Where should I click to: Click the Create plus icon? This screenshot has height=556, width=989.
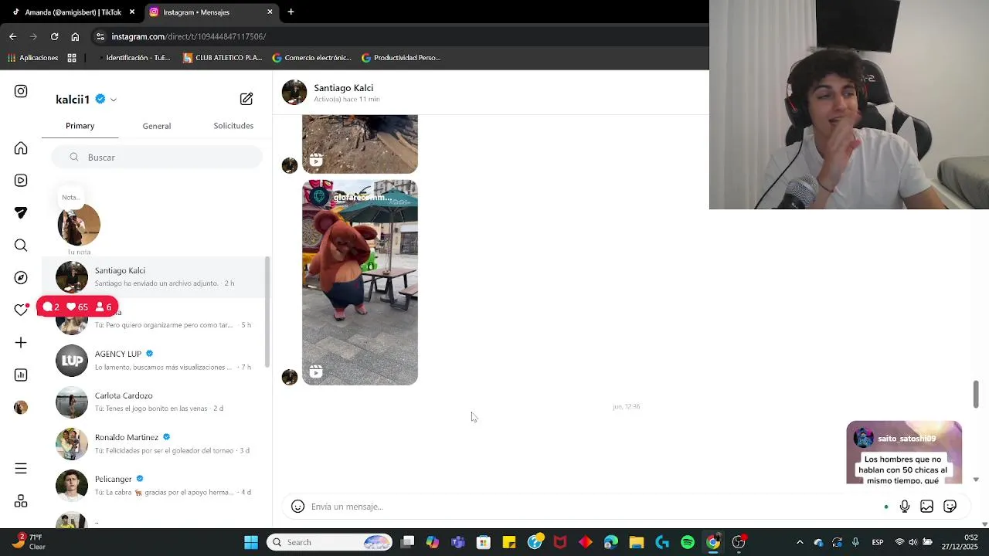(x=21, y=343)
